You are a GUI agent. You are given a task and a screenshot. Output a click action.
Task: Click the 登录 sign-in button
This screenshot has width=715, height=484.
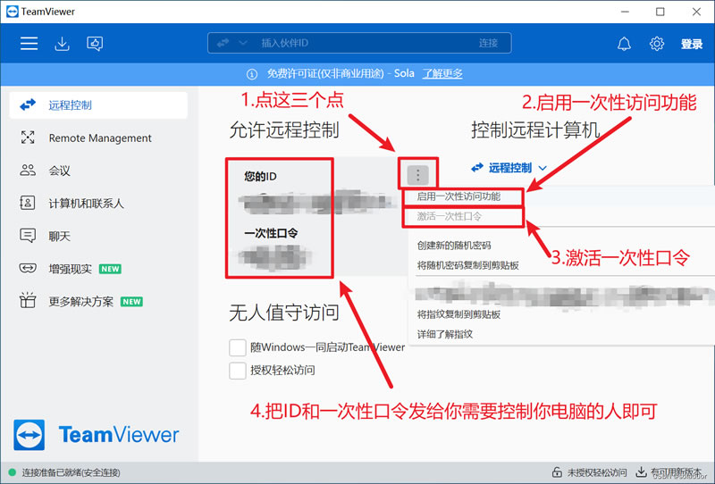click(692, 44)
